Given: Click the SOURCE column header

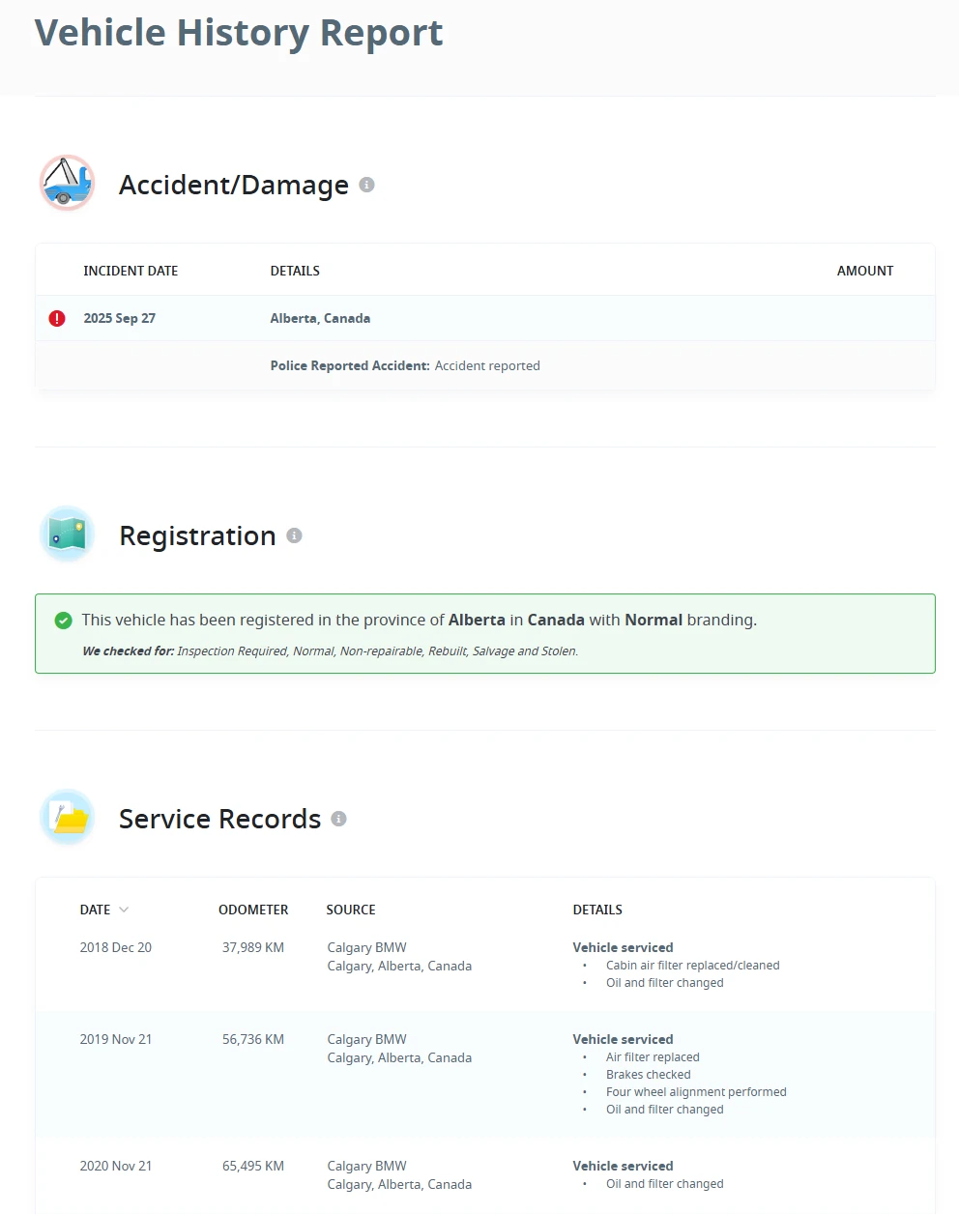Looking at the screenshot, I should (x=351, y=910).
